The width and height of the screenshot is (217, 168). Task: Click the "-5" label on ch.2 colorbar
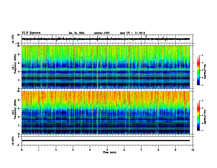202,116
